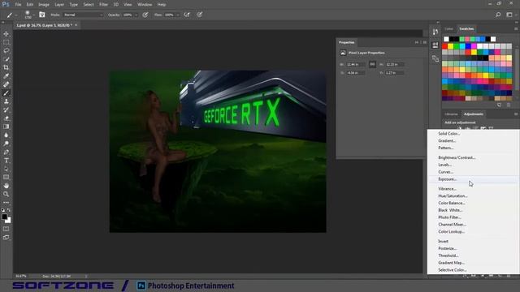The width and height of the screenshot is (520, 292).
Task: Select the Eraser tool
Action: (x=6, y=118)
